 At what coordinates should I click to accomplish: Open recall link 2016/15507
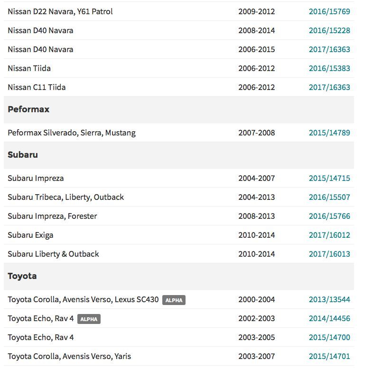click(329, 197)
